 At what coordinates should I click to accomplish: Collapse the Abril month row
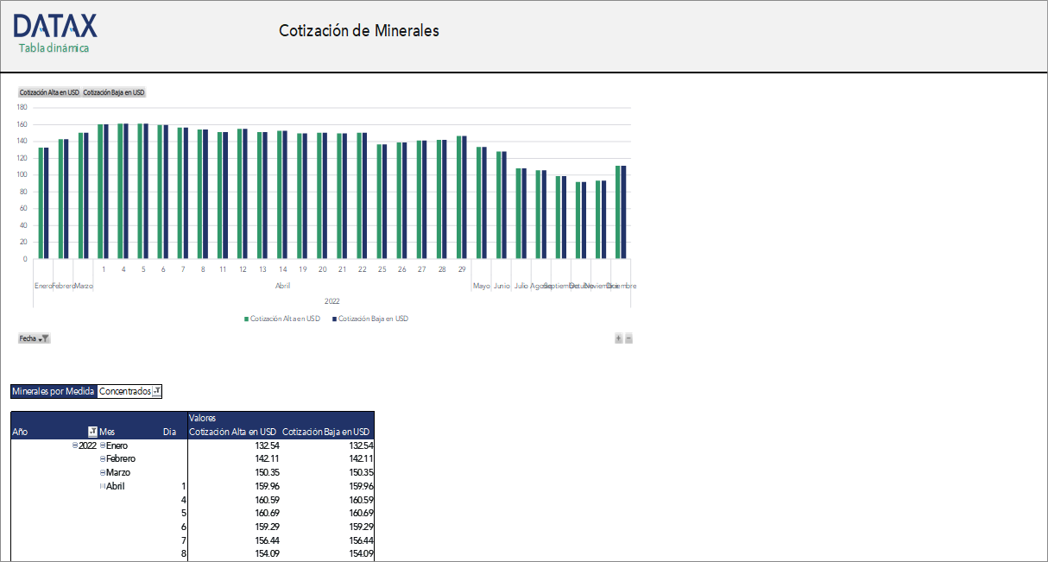(103, 487)
